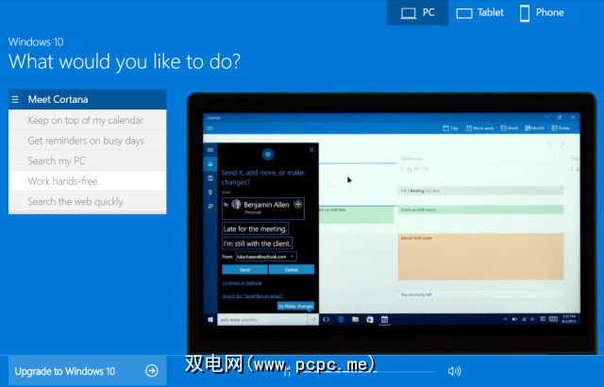This screenshot has width=604, height=387.
Task: Click the Cortana taskbar search field
Action: (262, 320)
